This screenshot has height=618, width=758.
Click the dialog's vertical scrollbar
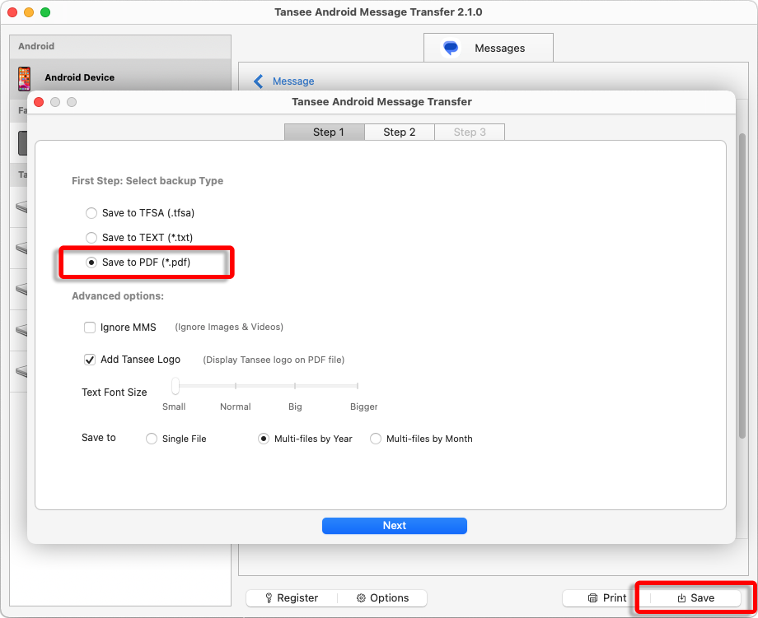742,286
